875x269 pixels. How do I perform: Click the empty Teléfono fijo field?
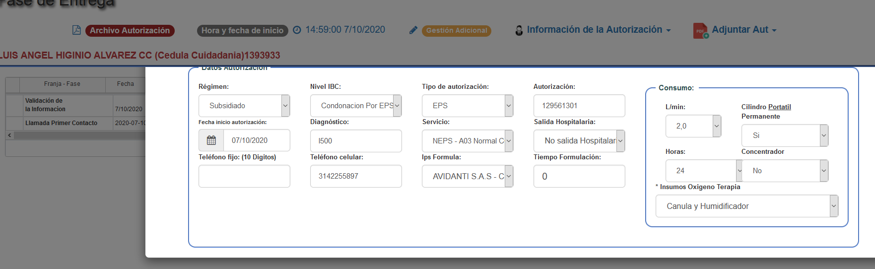[x=244, y=176]
